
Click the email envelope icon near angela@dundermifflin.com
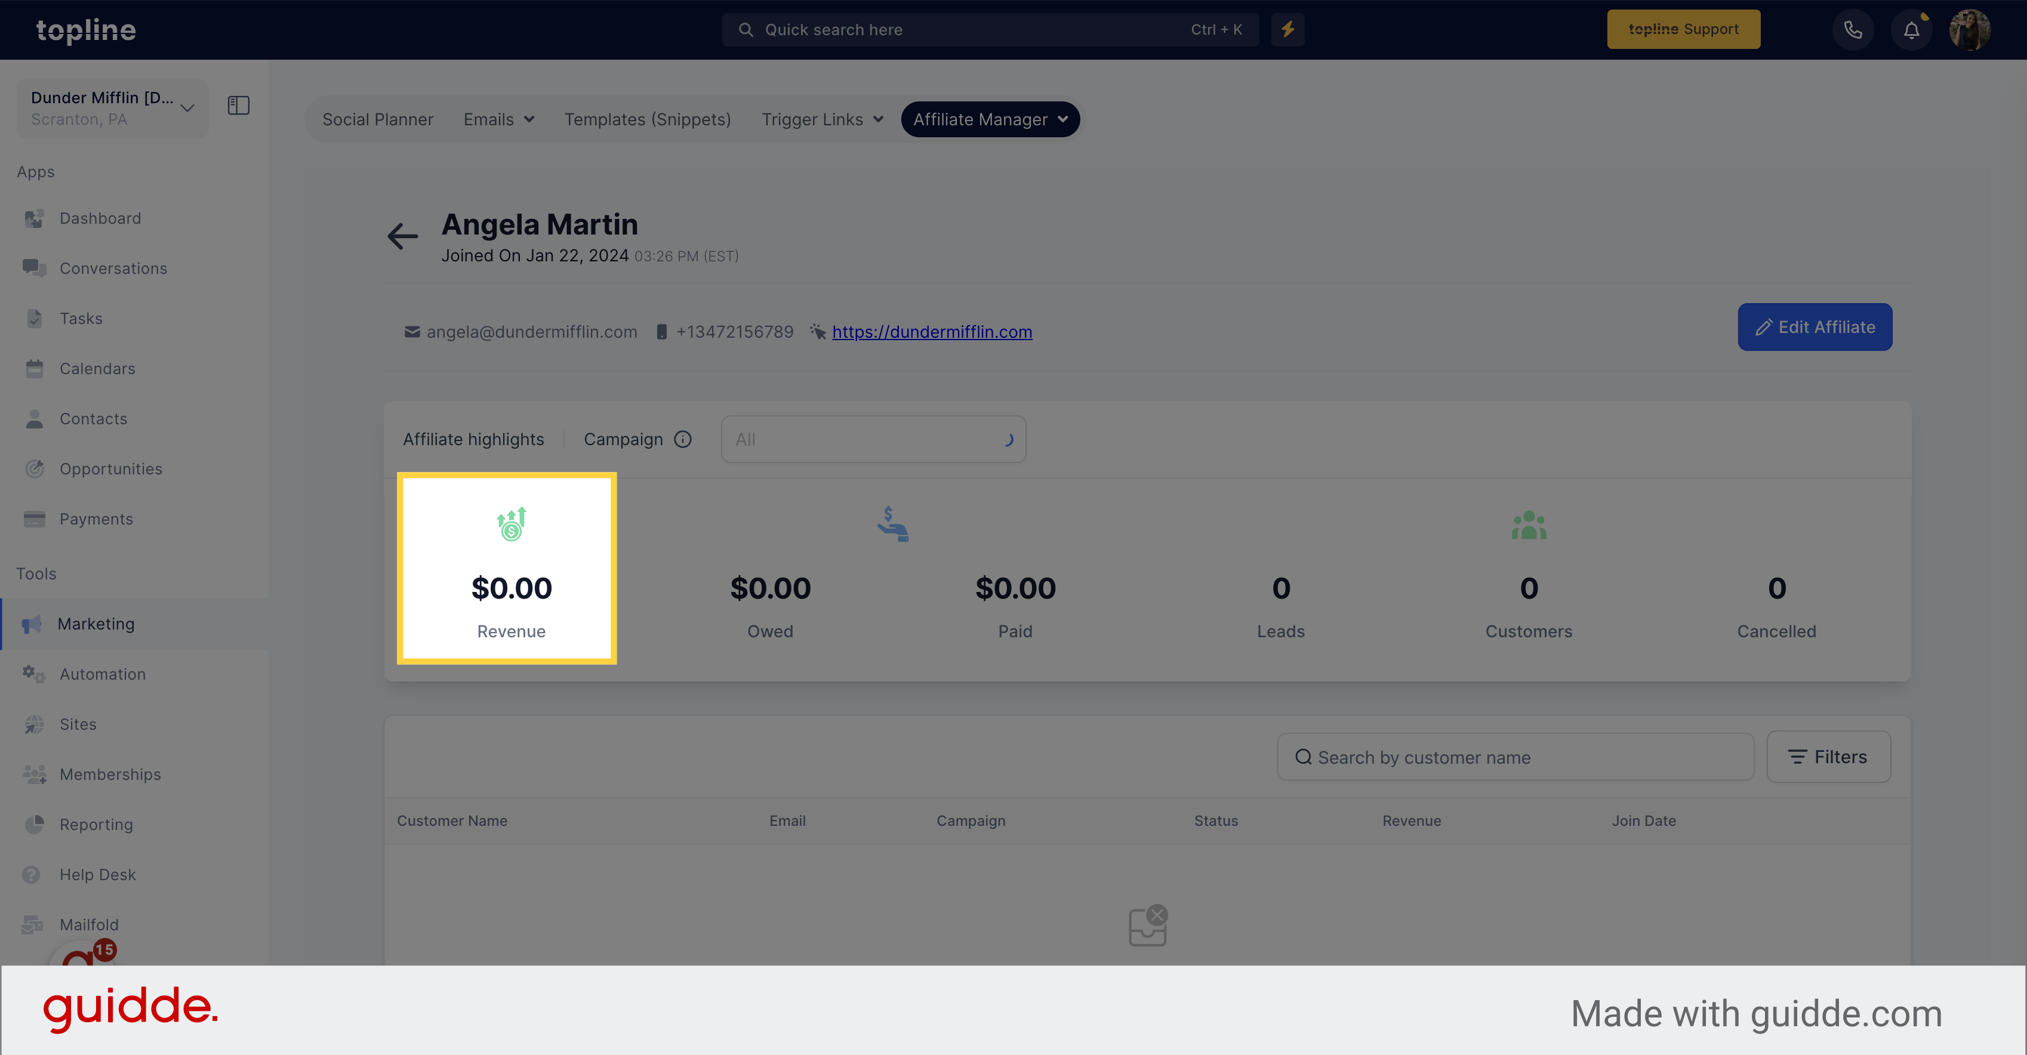[411, 332]
